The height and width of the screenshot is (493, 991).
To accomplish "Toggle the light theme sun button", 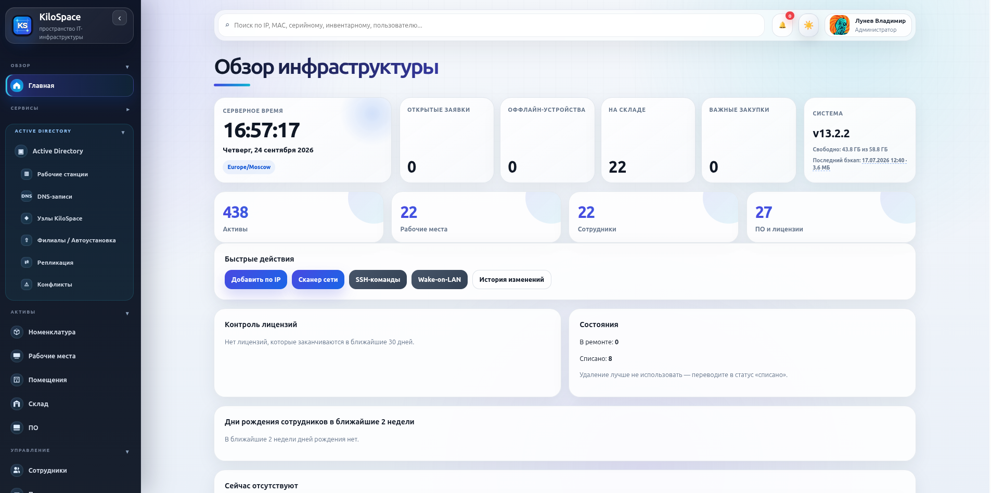I will coord(808,25).
